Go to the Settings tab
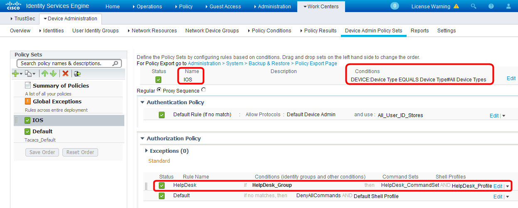The height and width of the screenshot is (208, 518). coord(446,31)
